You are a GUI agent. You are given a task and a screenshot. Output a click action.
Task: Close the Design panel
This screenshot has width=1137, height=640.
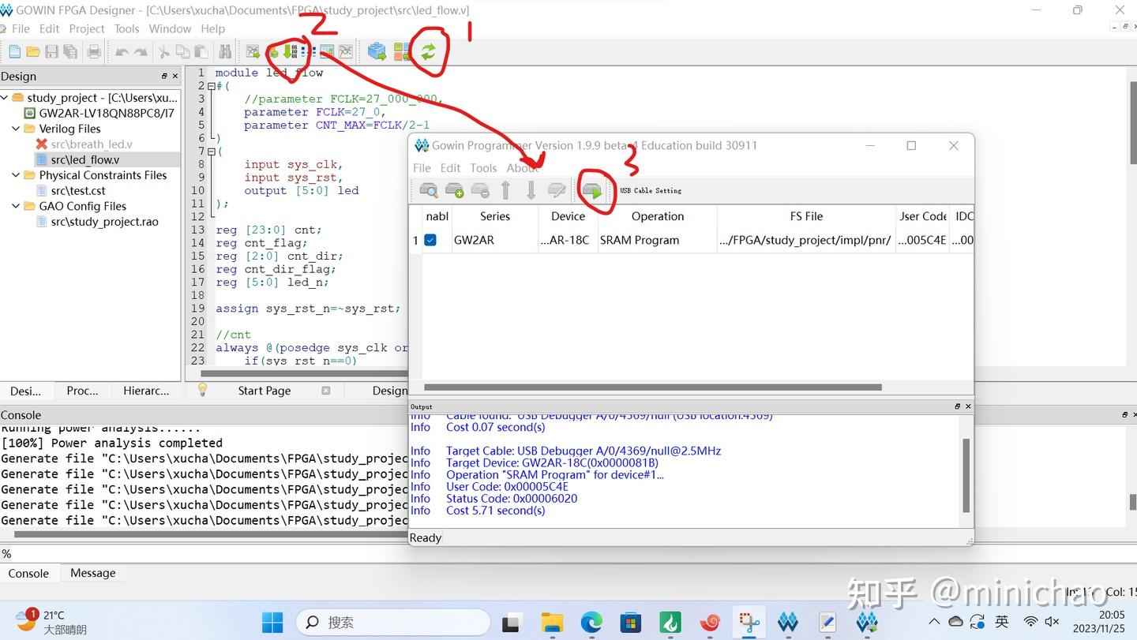pyautogui.click(x=175, y=76)
